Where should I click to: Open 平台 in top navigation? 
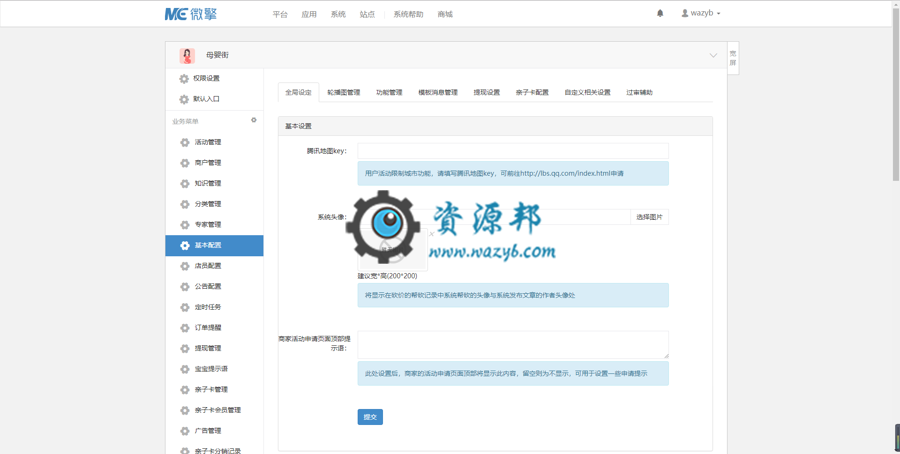(280, 15)
